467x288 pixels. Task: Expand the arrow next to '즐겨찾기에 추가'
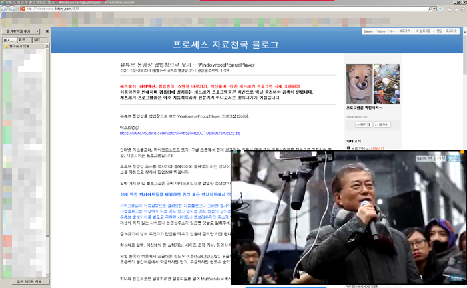(37, 31)
